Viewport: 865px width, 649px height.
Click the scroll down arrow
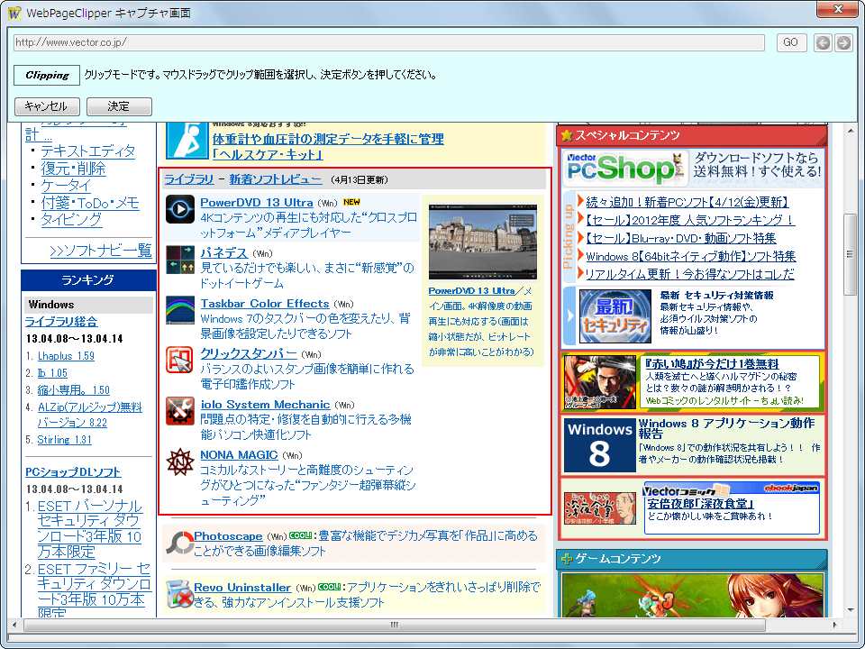850,610
